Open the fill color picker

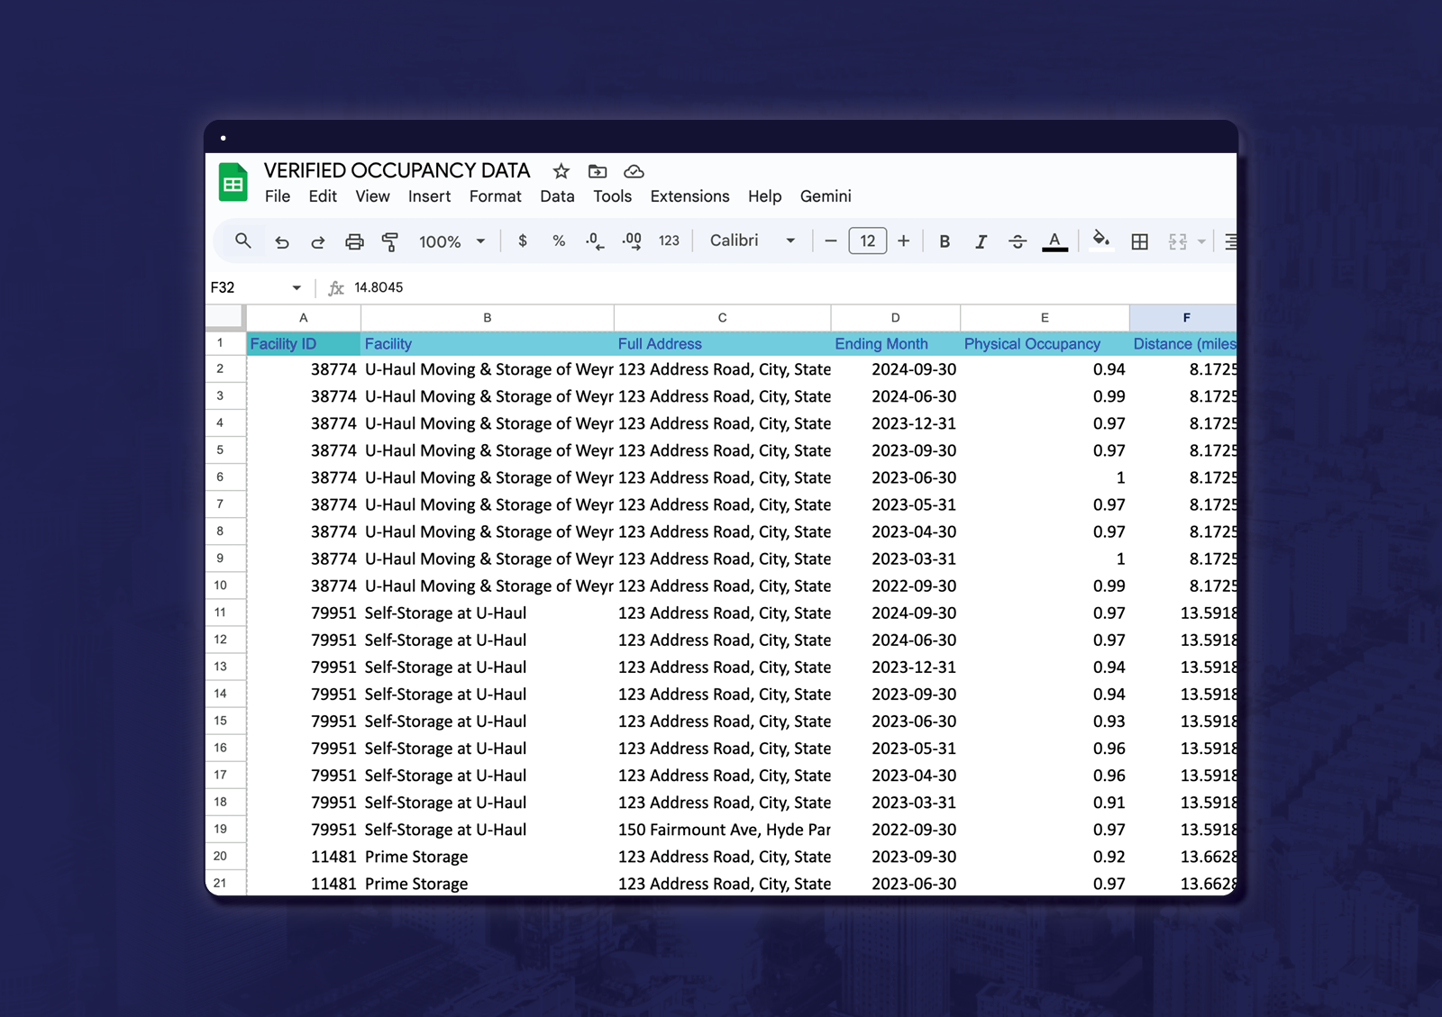[1100, 241]
